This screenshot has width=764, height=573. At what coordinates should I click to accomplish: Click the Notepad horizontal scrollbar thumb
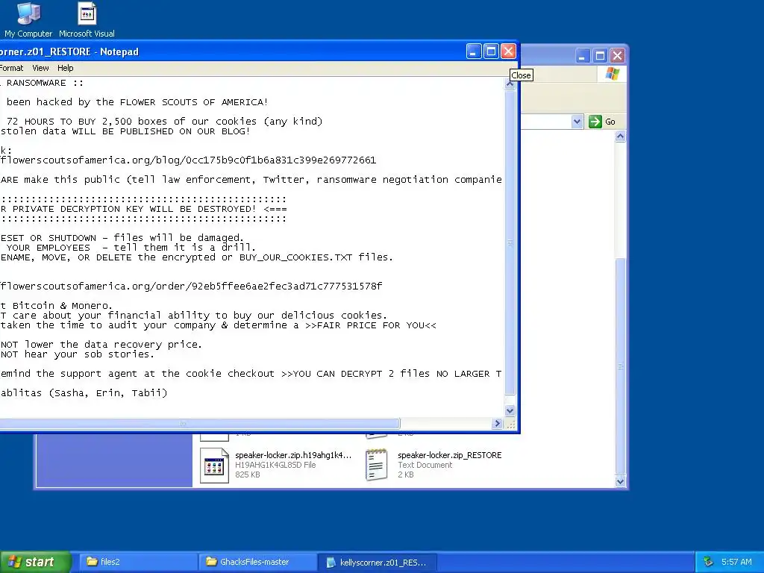200,424
